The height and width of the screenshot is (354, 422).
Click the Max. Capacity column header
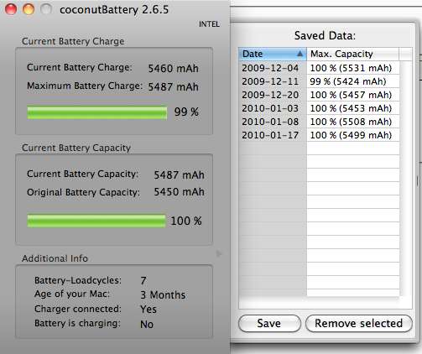(x=352, y=54)
